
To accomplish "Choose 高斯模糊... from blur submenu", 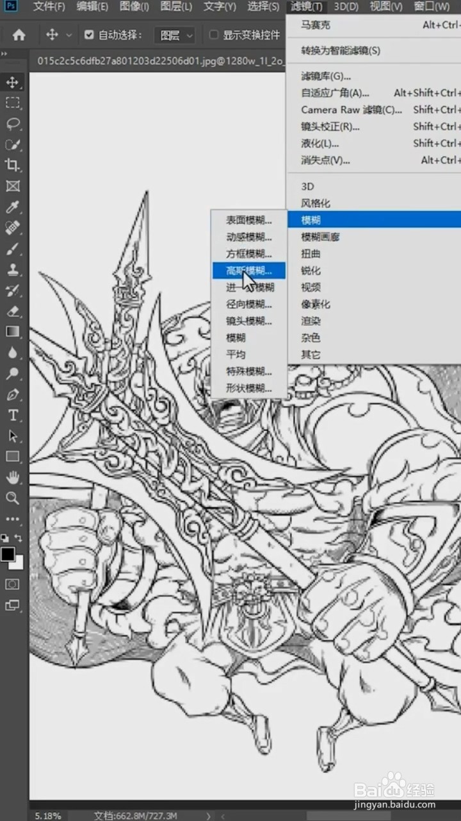I will coord(249,271).
